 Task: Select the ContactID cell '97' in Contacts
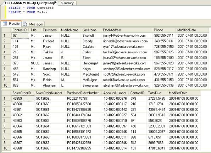[x=20, y=36]
